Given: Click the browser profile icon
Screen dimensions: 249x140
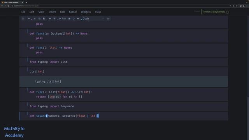Looking at the screenshot, I should [244, 6].
